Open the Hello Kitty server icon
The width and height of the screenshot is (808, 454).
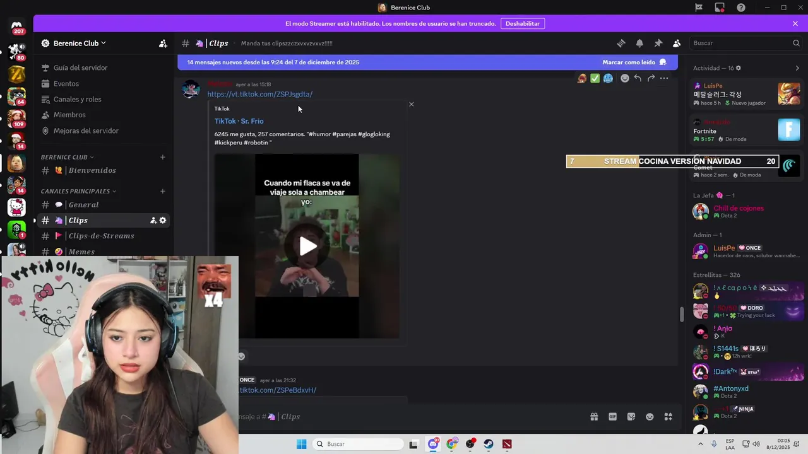coord(16,207)
